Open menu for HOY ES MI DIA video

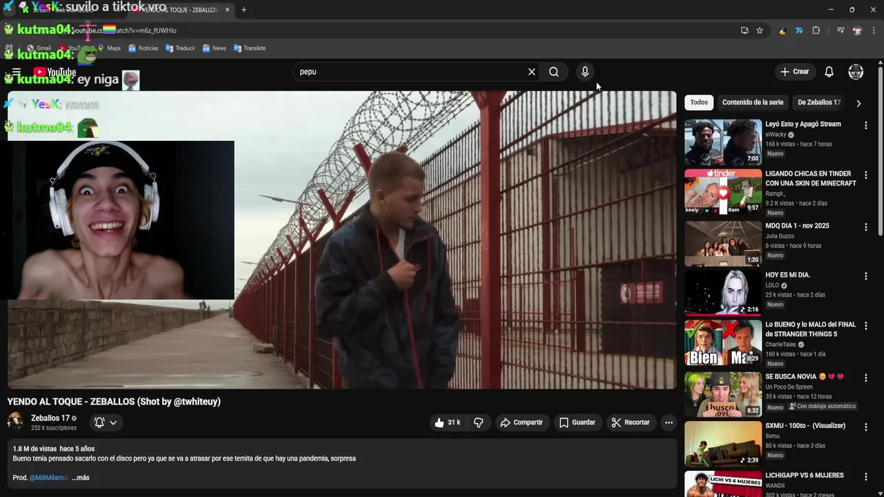(x=865, y=276)
